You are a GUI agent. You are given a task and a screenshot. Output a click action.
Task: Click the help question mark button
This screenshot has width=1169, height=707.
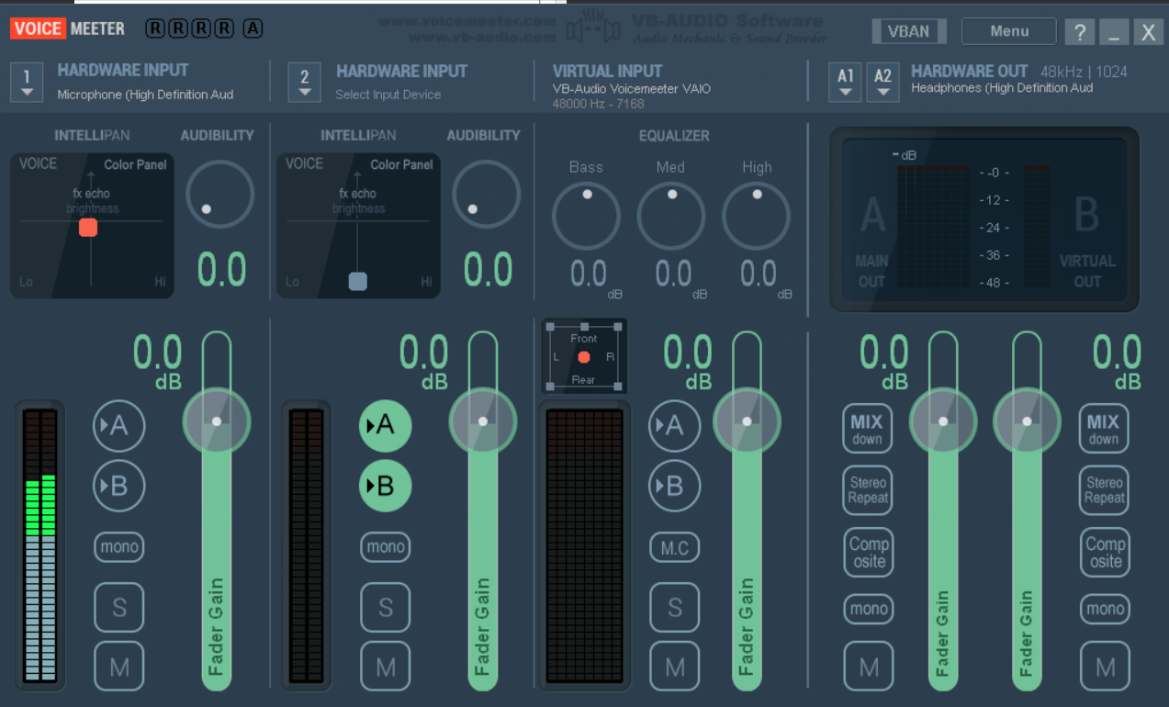click(1080, 32)
